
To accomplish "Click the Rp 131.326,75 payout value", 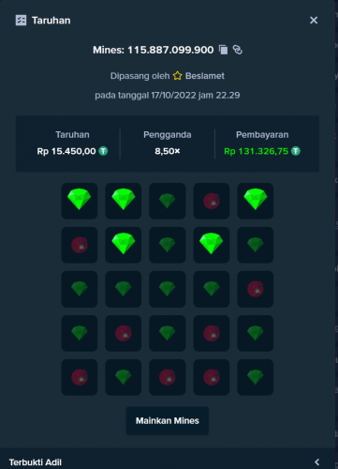I will coord(257,151).
